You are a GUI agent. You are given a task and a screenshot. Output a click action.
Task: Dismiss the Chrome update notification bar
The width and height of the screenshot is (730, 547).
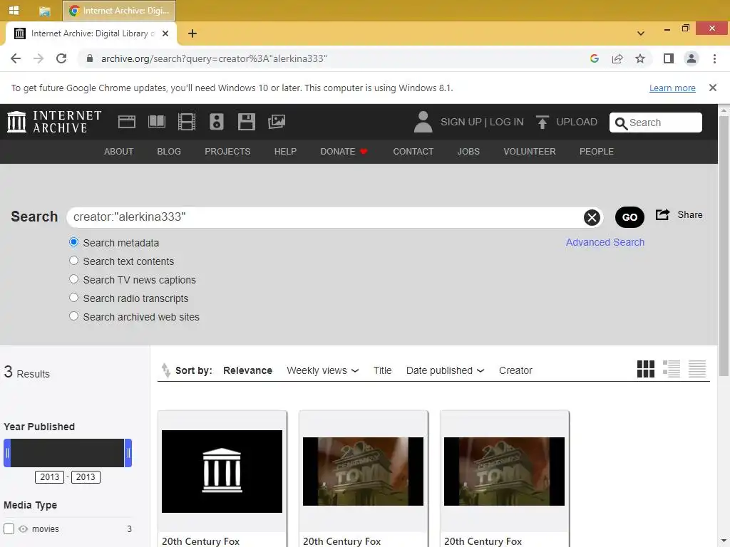point(712,88)
